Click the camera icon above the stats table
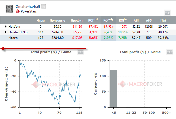Image resolution: width=176 pixels, height=119 pixels. [x=167, y=13]
